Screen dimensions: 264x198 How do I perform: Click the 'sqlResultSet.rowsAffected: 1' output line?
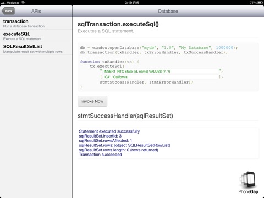(105, 141)
